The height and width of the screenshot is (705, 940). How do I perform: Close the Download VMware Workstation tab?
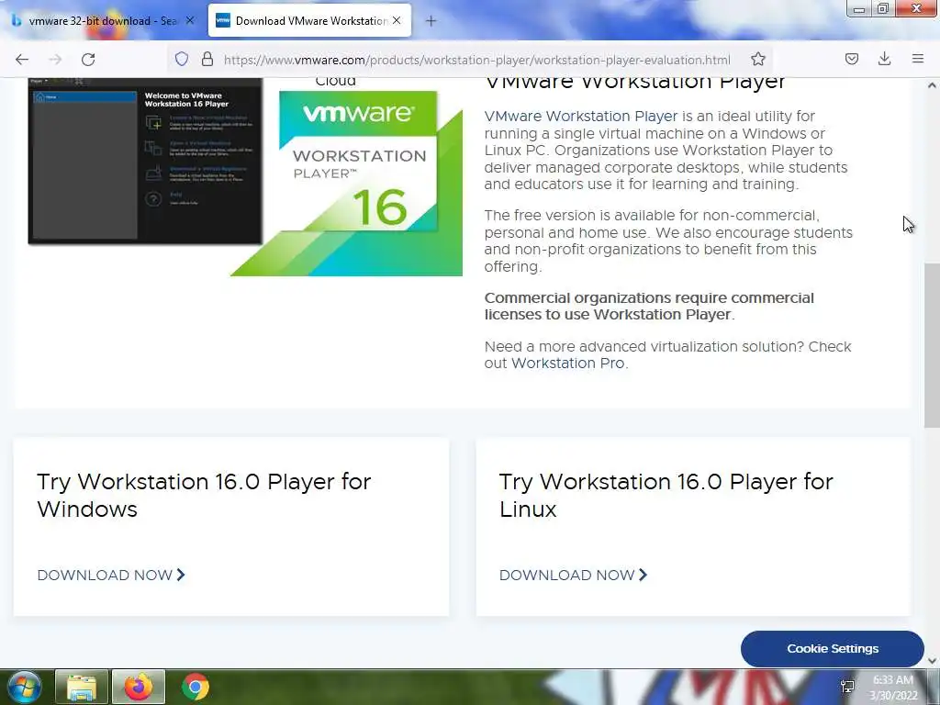[x=397, y=20]
